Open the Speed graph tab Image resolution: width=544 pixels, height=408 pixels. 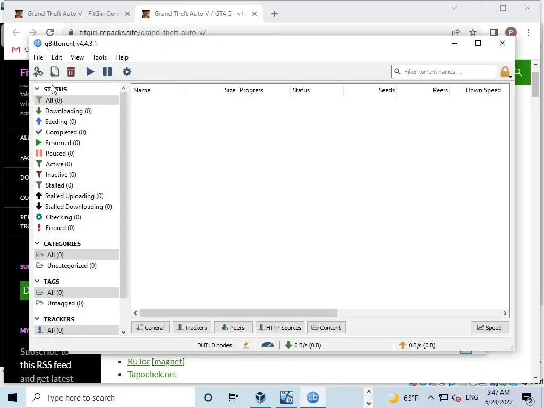tap(489, 327)
